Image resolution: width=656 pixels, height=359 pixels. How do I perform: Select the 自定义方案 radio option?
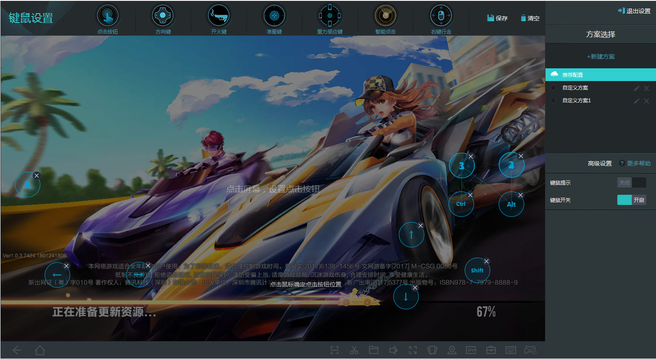(x=554, y=88)
